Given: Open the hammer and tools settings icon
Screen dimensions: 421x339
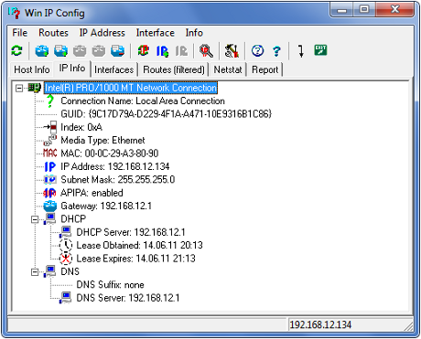Looking at the screenshot, I should 232,50.
